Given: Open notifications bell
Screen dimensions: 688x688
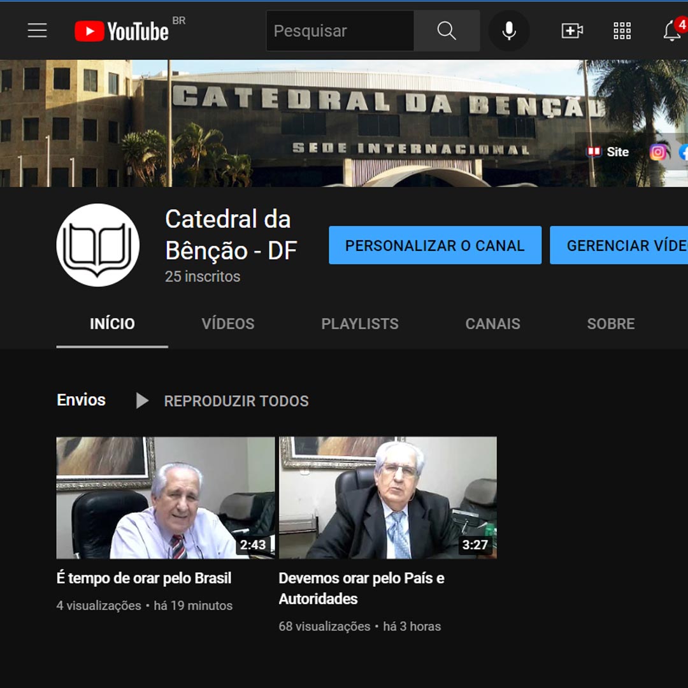Looking at the screenshot, I should pos(672,31).
